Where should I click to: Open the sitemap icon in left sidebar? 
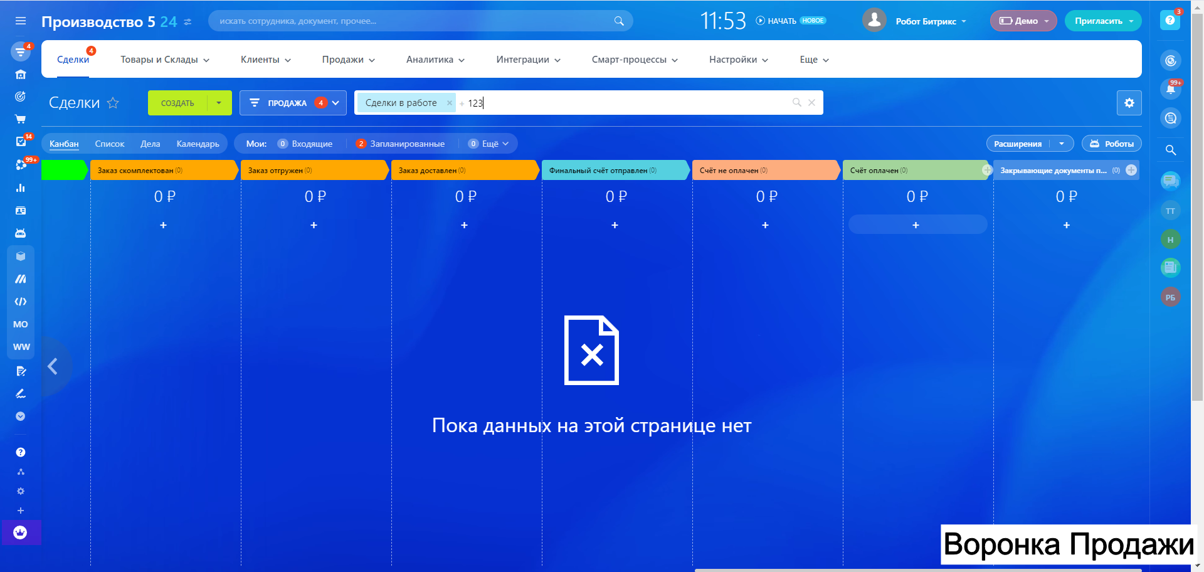click(x=21, y=472)
